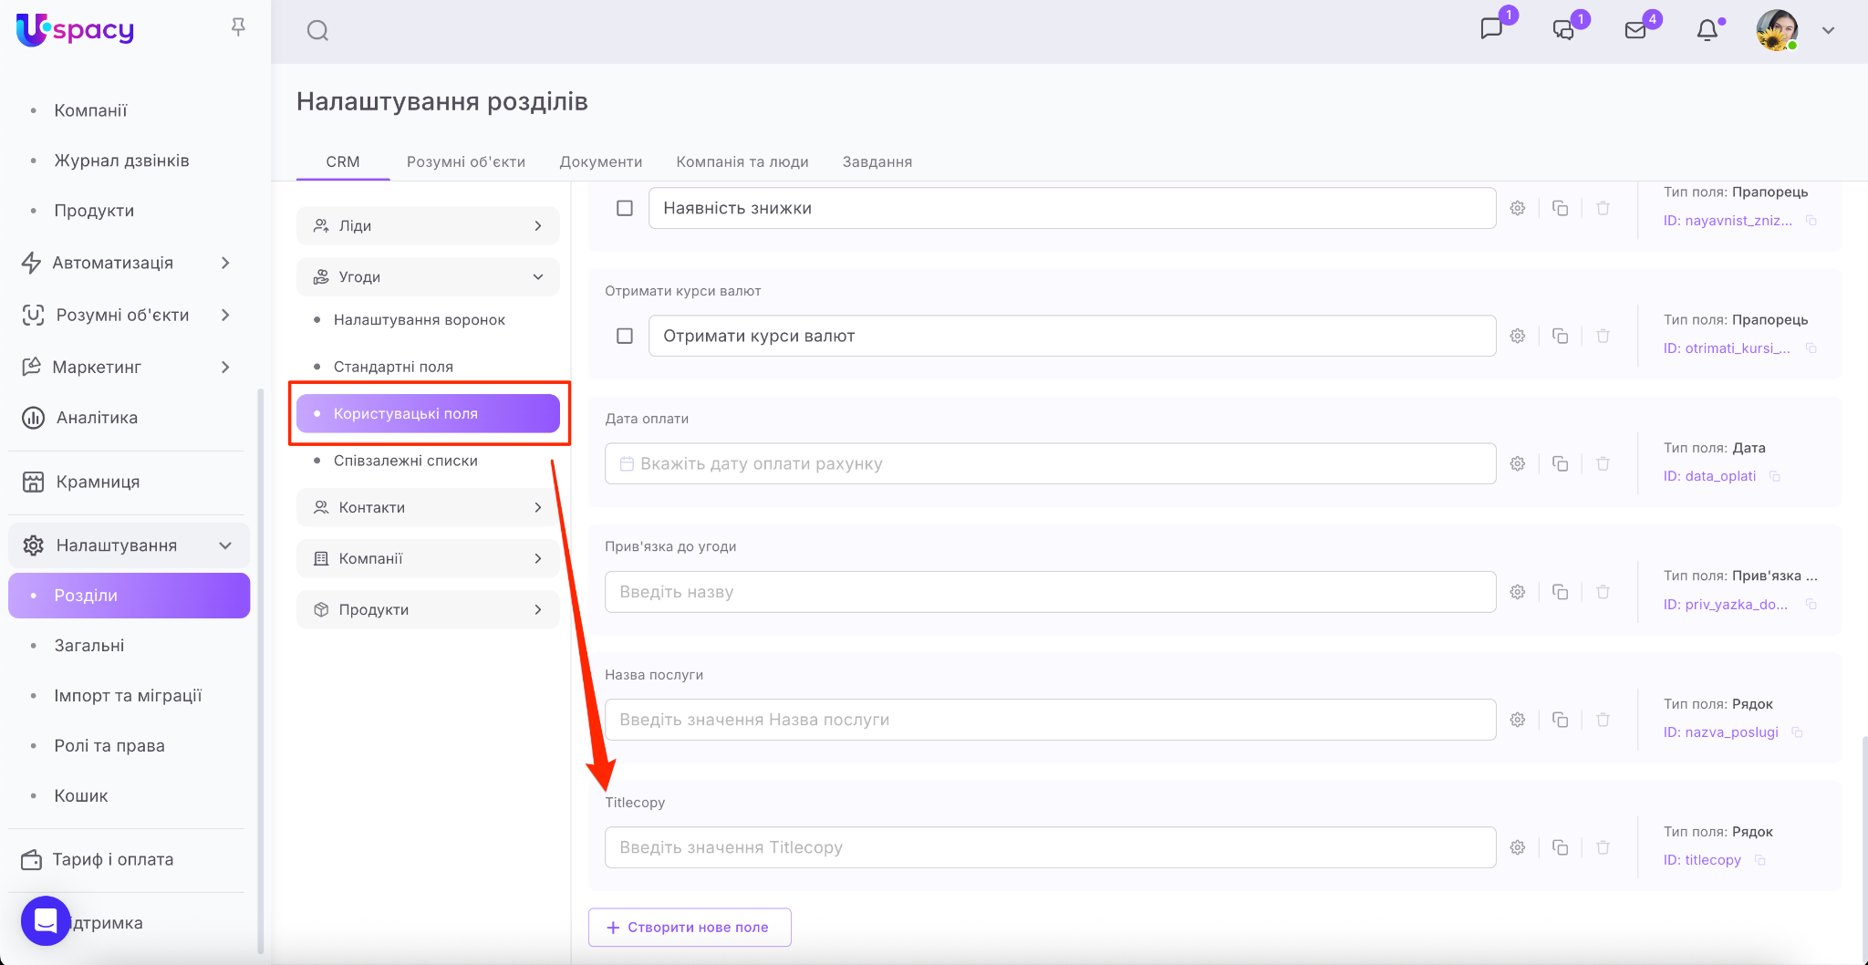Click Створити нове поле button
The image size is (1868, 965).
(690, 927)
